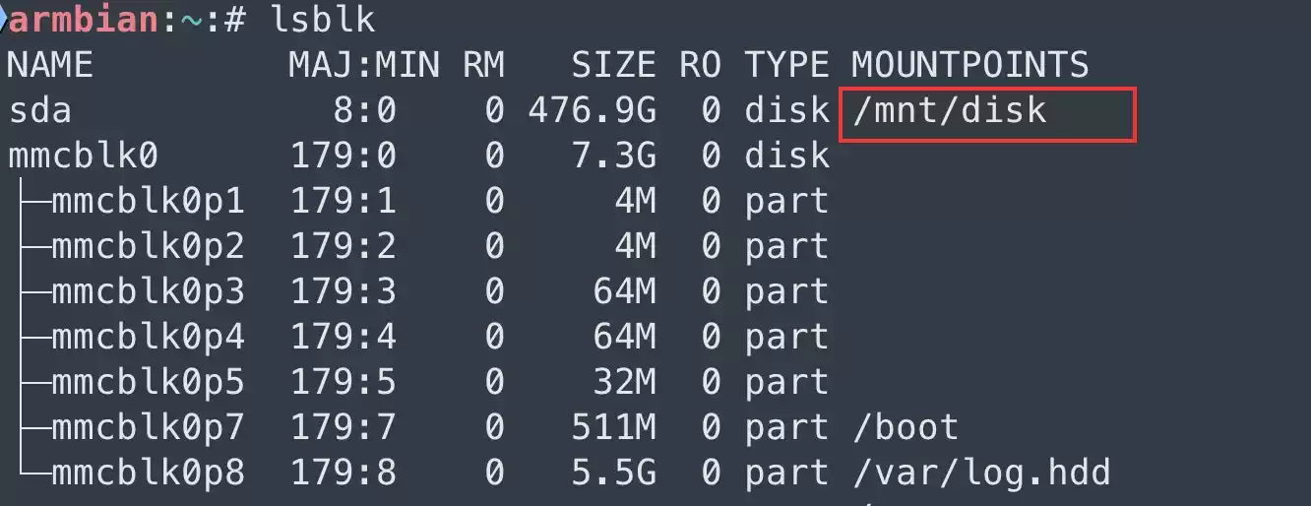The height and width of the screenshot is (506, 1311).
Task: Click the NAME column header
Action: pyautogui.click(x=50, y=65)
